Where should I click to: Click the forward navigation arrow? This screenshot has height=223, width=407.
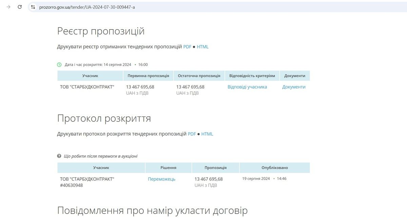(x=8, y=7)
